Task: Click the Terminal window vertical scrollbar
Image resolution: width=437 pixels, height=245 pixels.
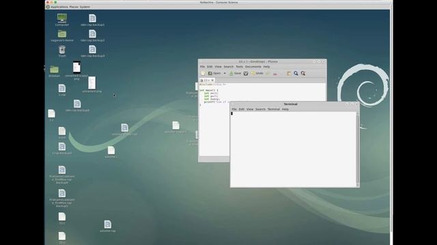Action: 358,149
